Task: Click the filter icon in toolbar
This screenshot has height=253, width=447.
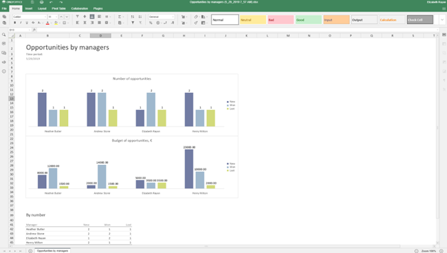Action: [x=133, y=23]
